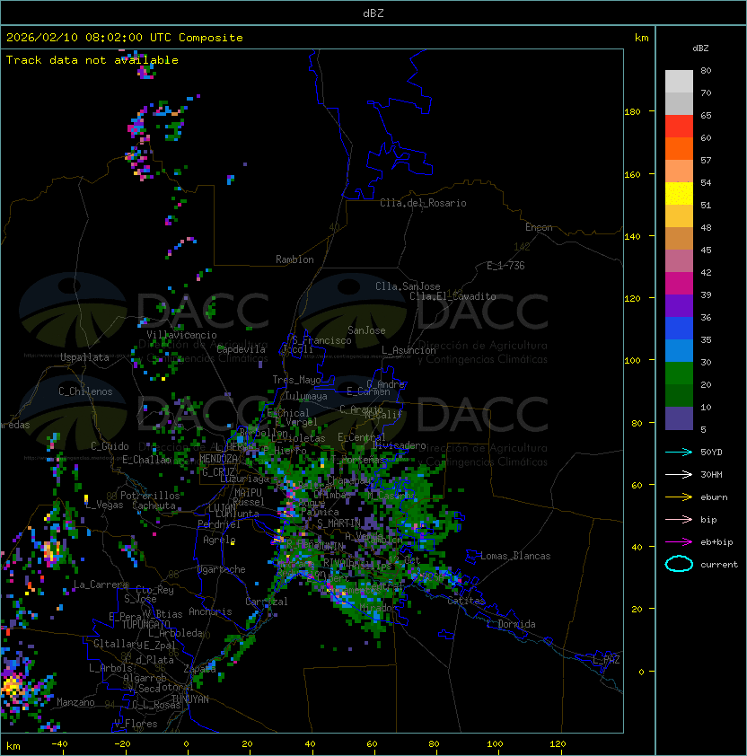The height and width of the screenshot is (756, 747).
Task: Click the 'E_1-736' map label
Action: [505, 266]
